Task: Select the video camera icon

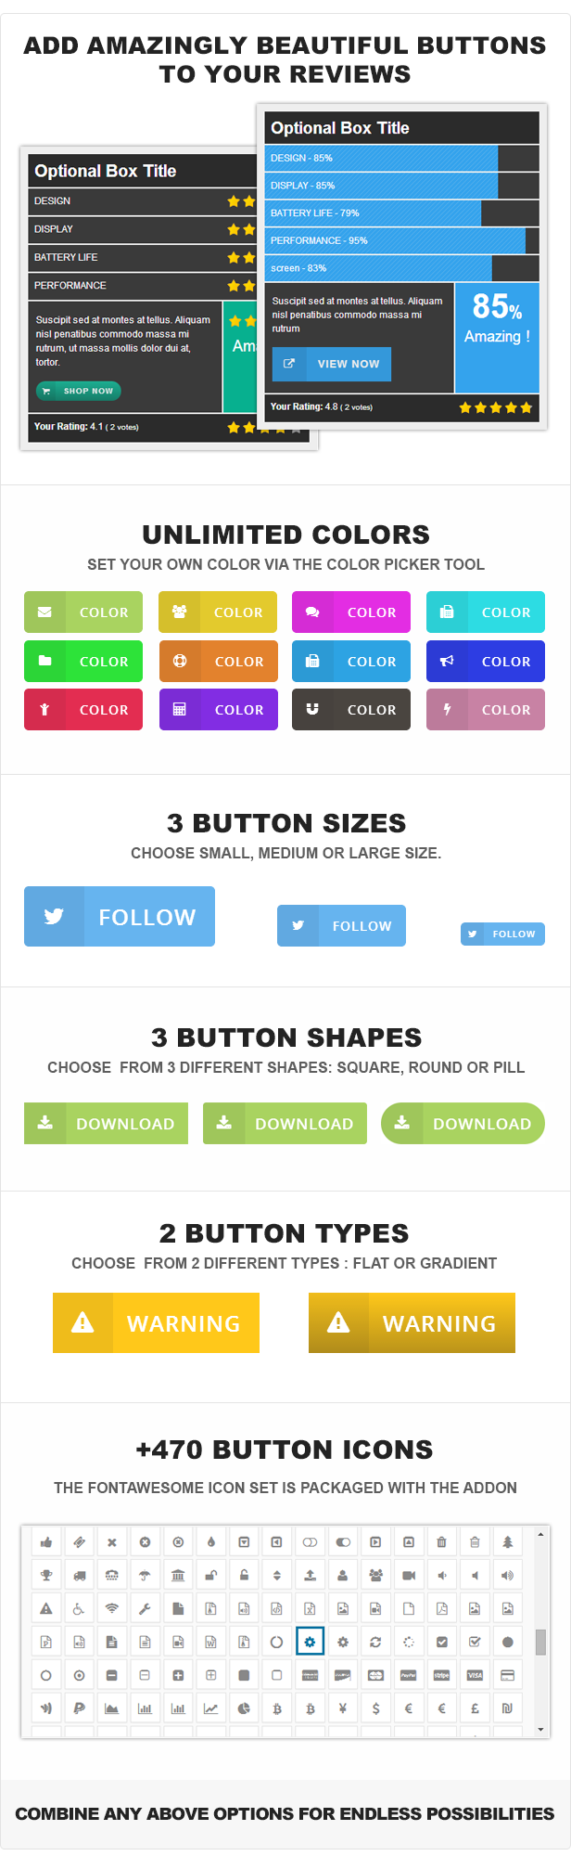Action: click(x=409, y=1575)
